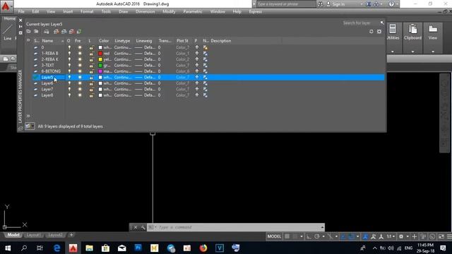The width and height of the screenshot is (452, 254).
Task: Click the Search for layer field
Action: click(360, 23)
